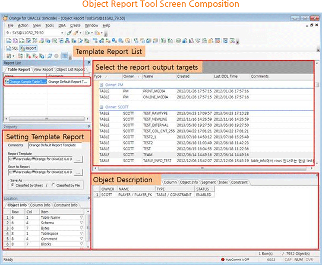Open the Table Name item dropdown
Image resolution: width=322 pixels, height=265 pixels.
(81, 217)
